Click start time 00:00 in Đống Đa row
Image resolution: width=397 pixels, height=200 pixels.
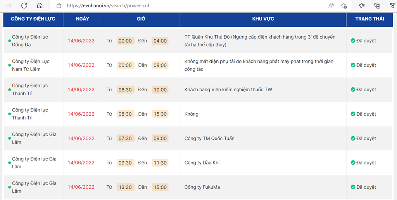(x=125, y=41)
